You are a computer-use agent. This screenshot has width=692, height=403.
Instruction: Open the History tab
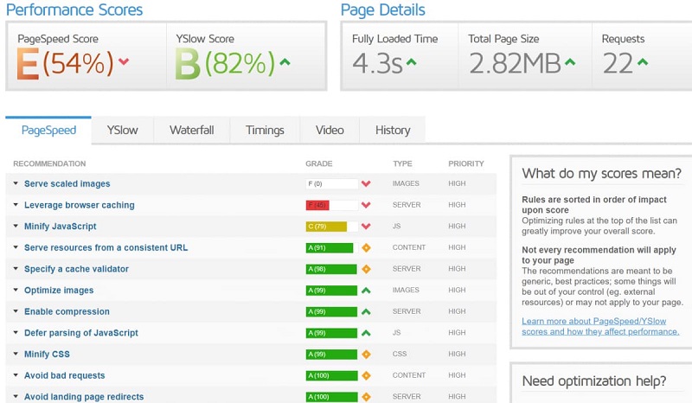coord(393,131)
